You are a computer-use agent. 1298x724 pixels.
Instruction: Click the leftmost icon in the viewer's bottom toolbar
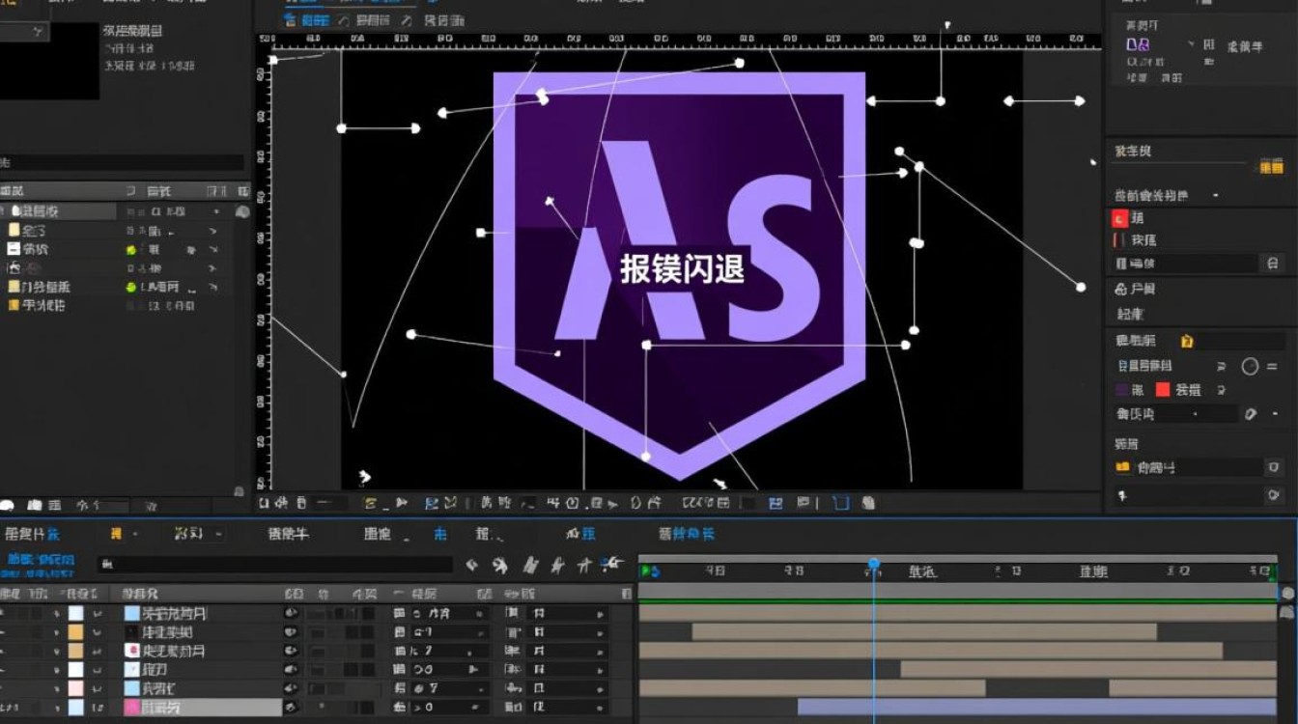(x=265, y=503)
